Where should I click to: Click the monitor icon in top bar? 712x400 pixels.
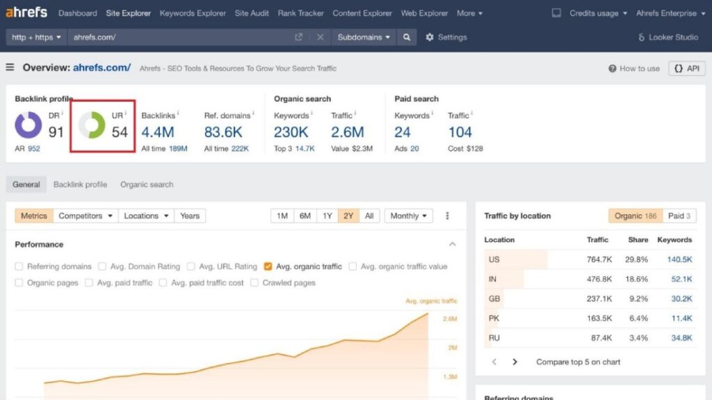pyautogui.click(x=556, y=13)
